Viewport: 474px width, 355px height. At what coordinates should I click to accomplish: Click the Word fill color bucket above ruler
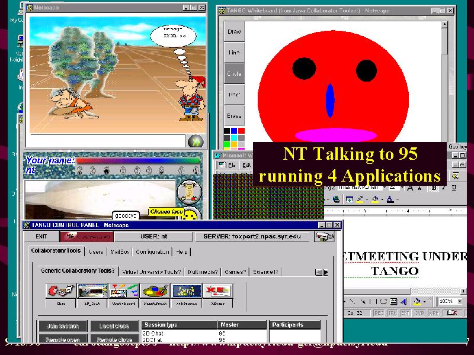pos(375,199)
